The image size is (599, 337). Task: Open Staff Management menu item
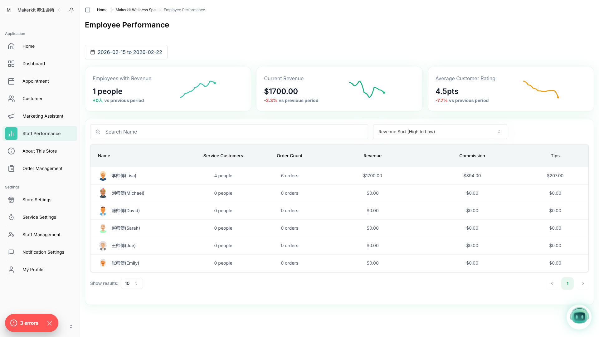[41, 235]
